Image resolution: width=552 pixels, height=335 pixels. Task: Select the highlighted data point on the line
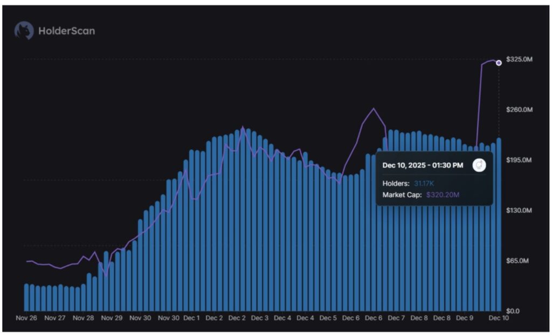[499, 63]
